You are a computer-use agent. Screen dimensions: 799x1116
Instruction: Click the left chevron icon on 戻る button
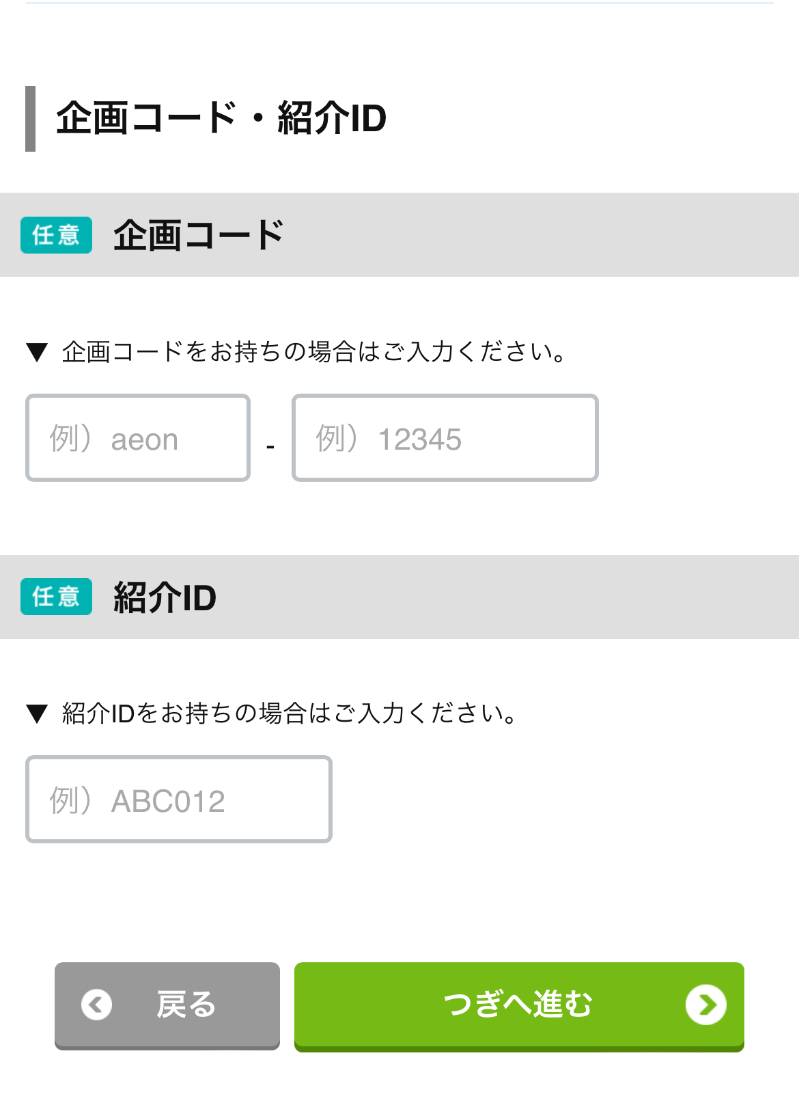tap(96, 1005)
